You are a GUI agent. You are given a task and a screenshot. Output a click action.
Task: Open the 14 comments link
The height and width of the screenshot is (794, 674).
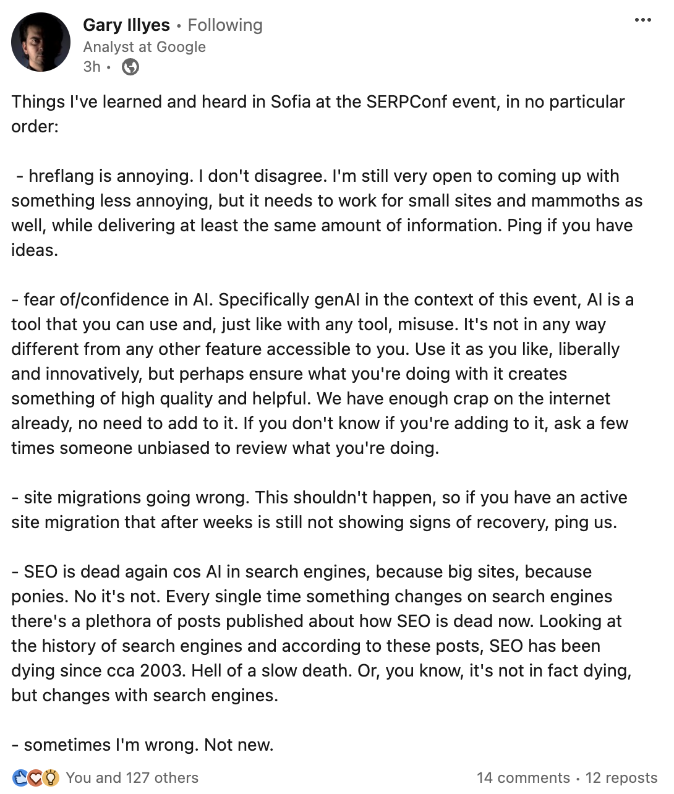click(523, 778)
